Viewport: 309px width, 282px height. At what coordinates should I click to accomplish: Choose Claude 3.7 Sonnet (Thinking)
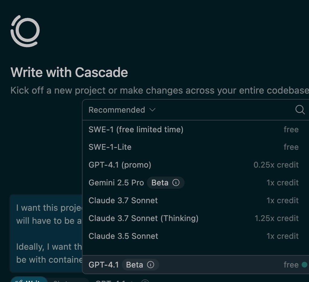click(x=196, y=218)
